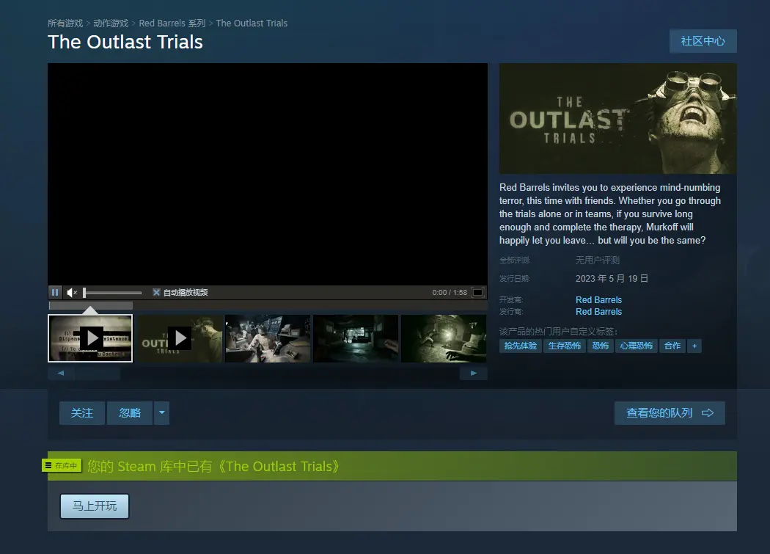Viewport: 770px width, 554px height.
Task: Open Red Barrels 系列 breadcrumb link
Action: pyautogui.click(x=172, y=23)
